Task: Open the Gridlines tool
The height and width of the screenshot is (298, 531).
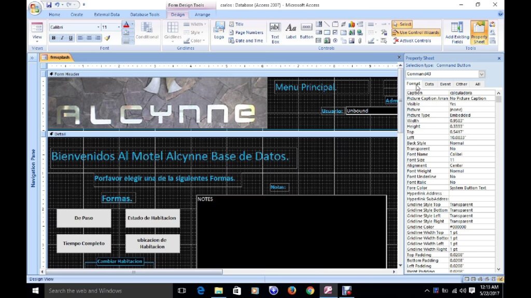Action: pos(173,31)
